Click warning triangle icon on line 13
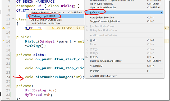This screenshot has height=101, width=170. tap(4, 28)
